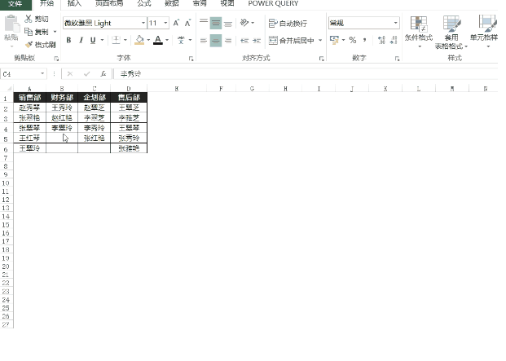
Task: Click the confirm checkmark in formula bar
Action: 86,74
